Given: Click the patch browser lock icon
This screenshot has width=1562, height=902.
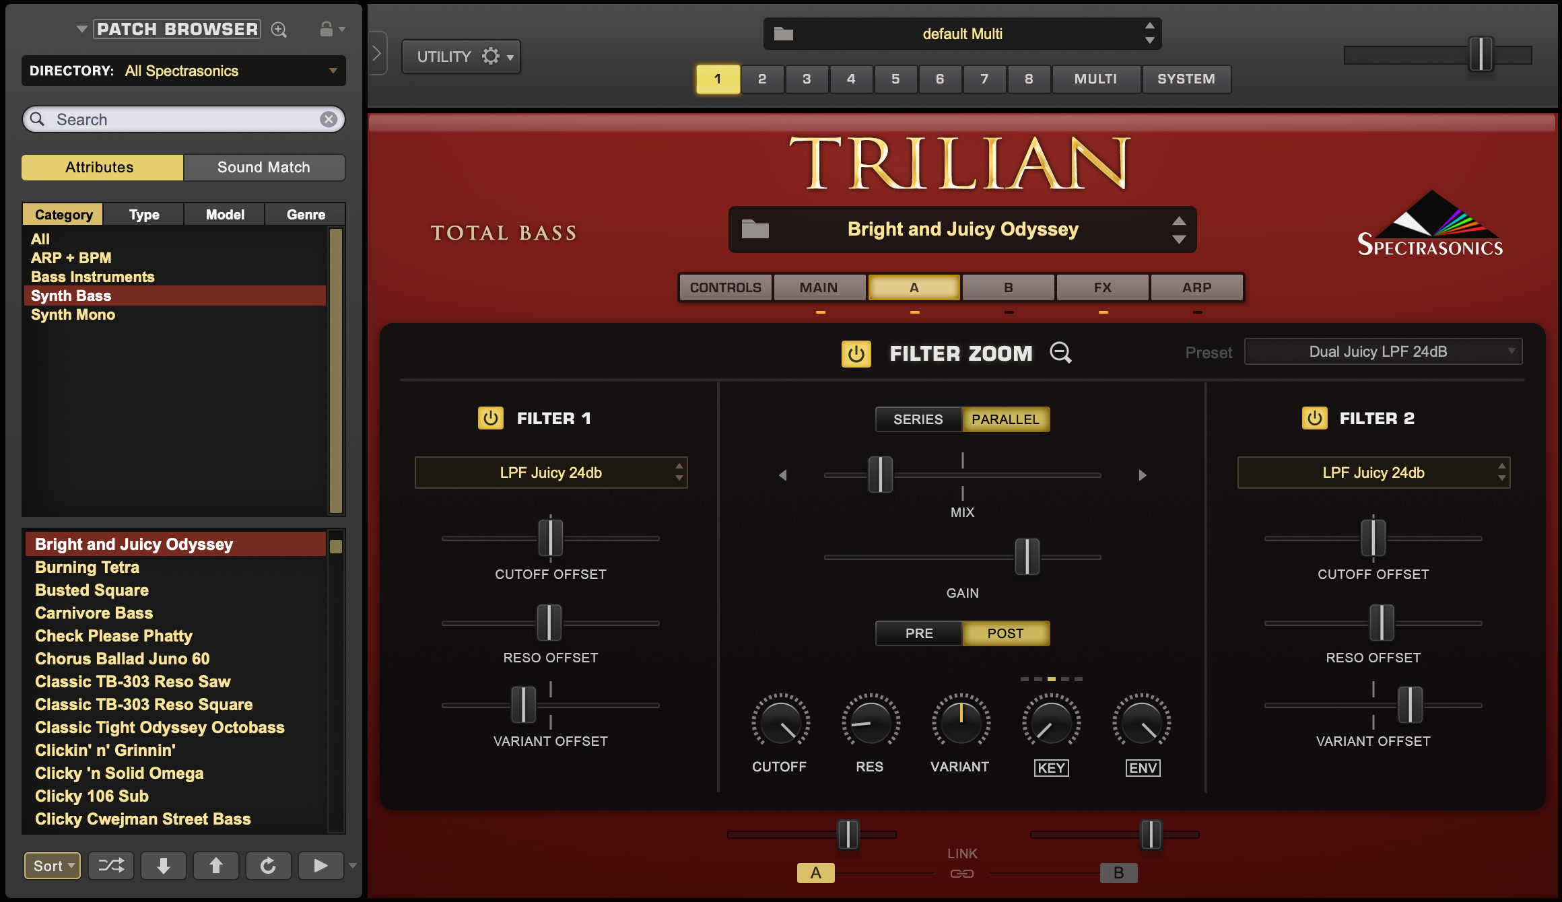Looking at the screenshot, I should tap(326, 29).
